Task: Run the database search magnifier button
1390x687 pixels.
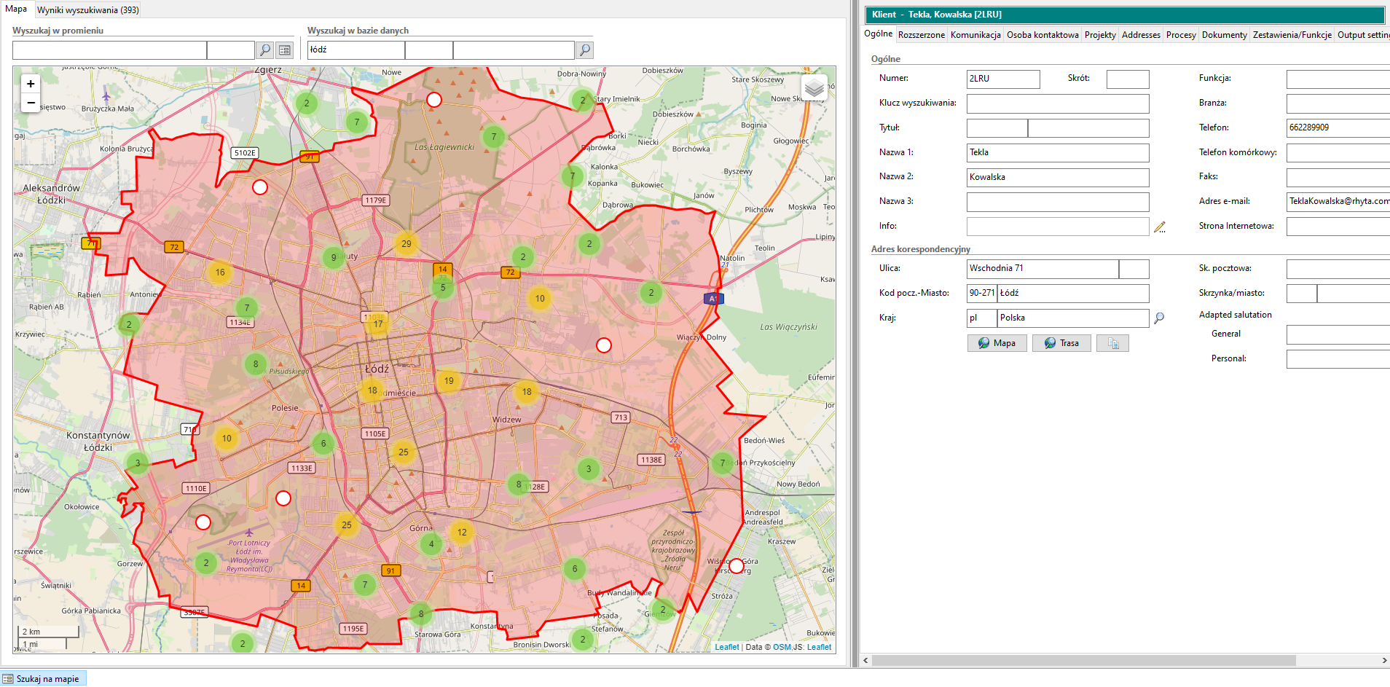Action: (584, 50)
